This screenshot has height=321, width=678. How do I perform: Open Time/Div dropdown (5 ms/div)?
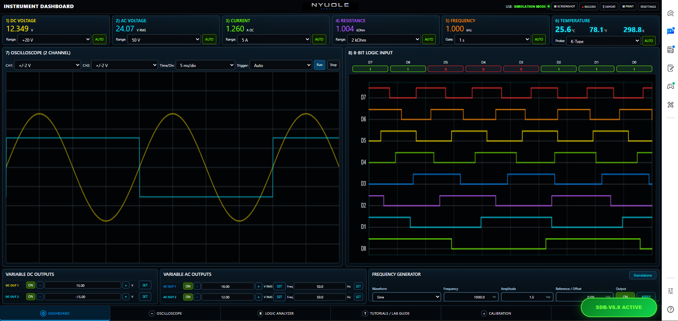(205, 65)
